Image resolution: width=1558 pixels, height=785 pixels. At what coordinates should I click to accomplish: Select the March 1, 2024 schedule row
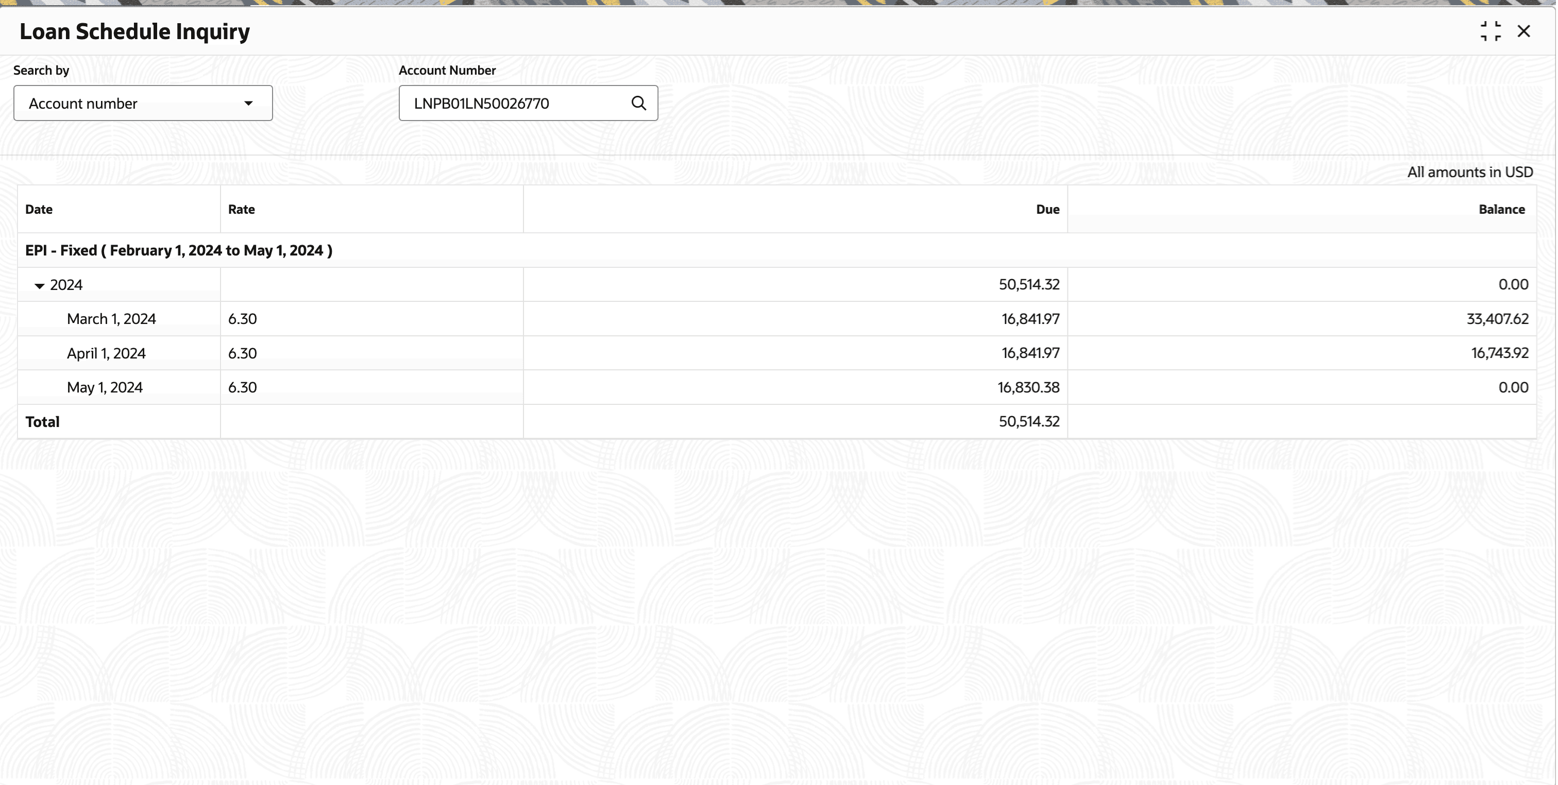pos(111,319)
